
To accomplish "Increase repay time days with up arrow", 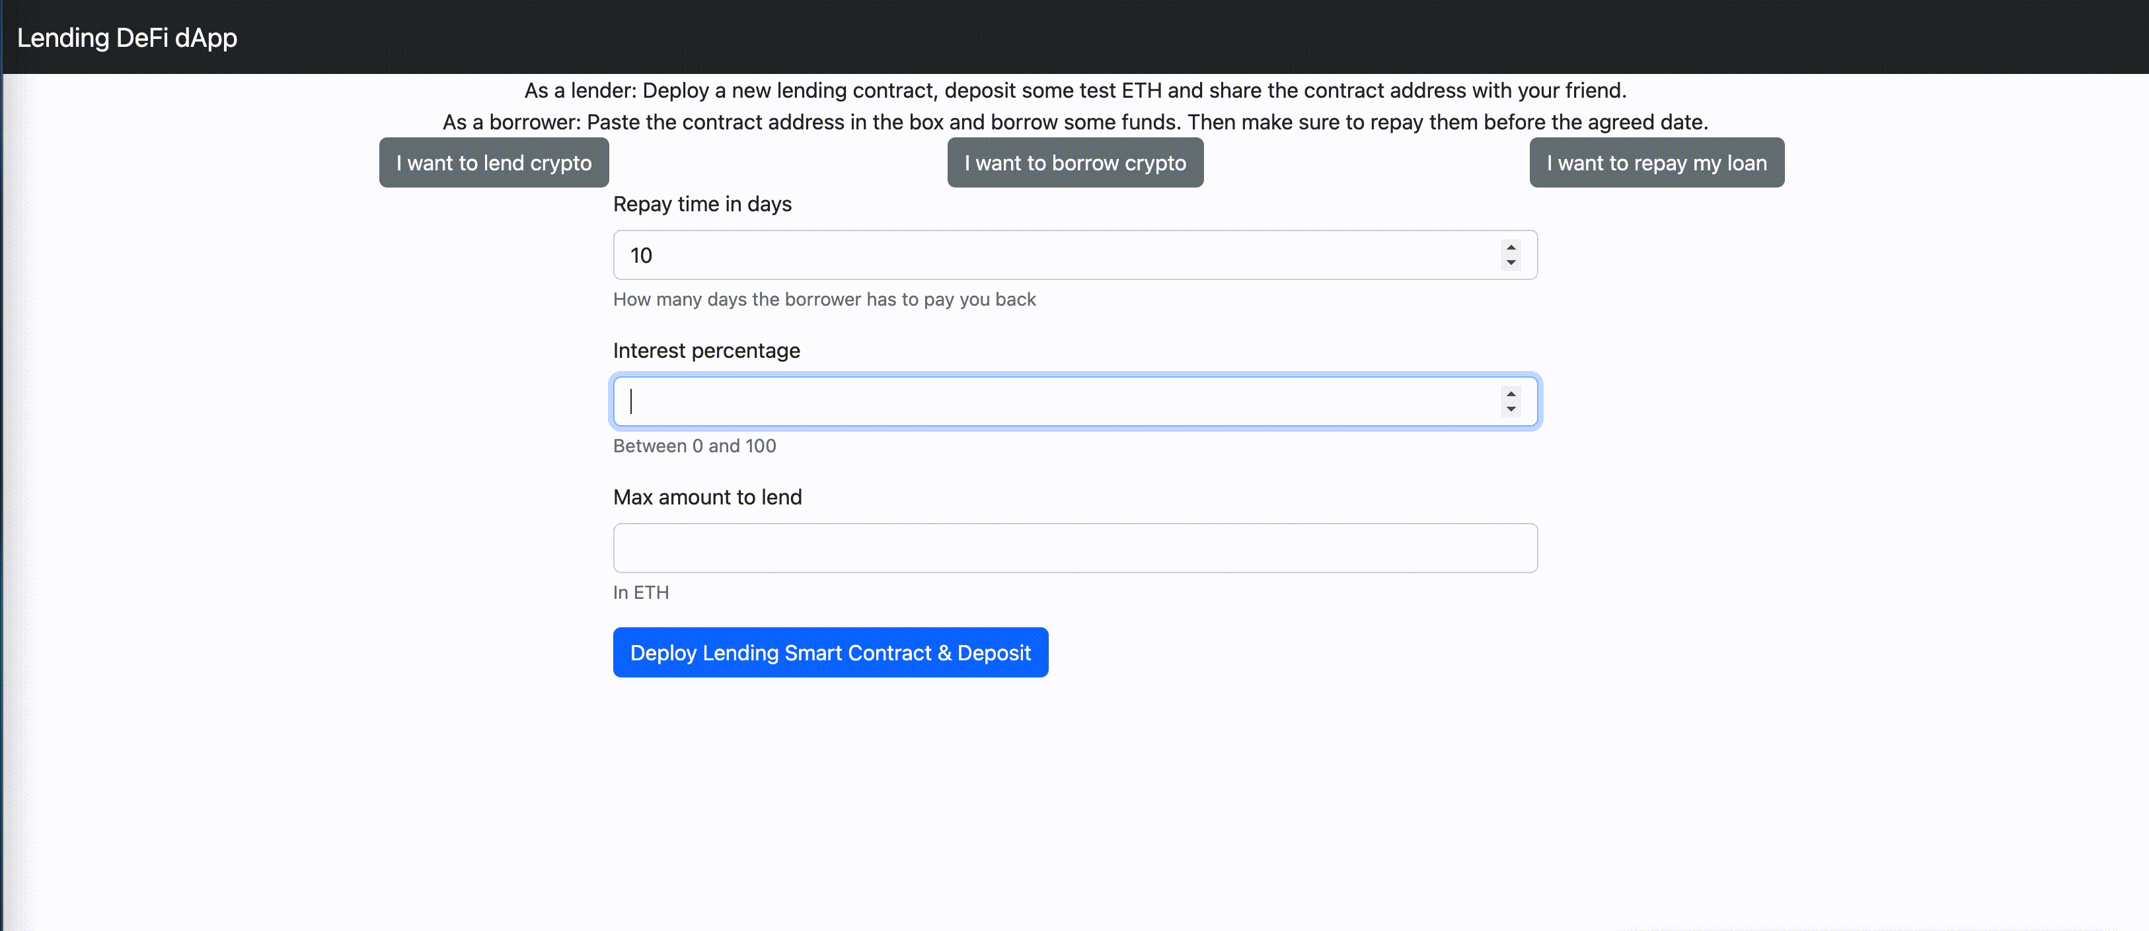I will (x=1511, y=248).
